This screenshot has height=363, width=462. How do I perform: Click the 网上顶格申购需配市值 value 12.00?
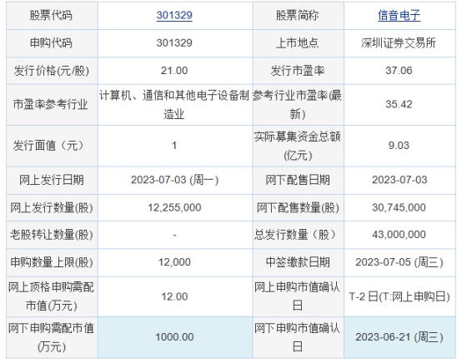click(174, 296)
